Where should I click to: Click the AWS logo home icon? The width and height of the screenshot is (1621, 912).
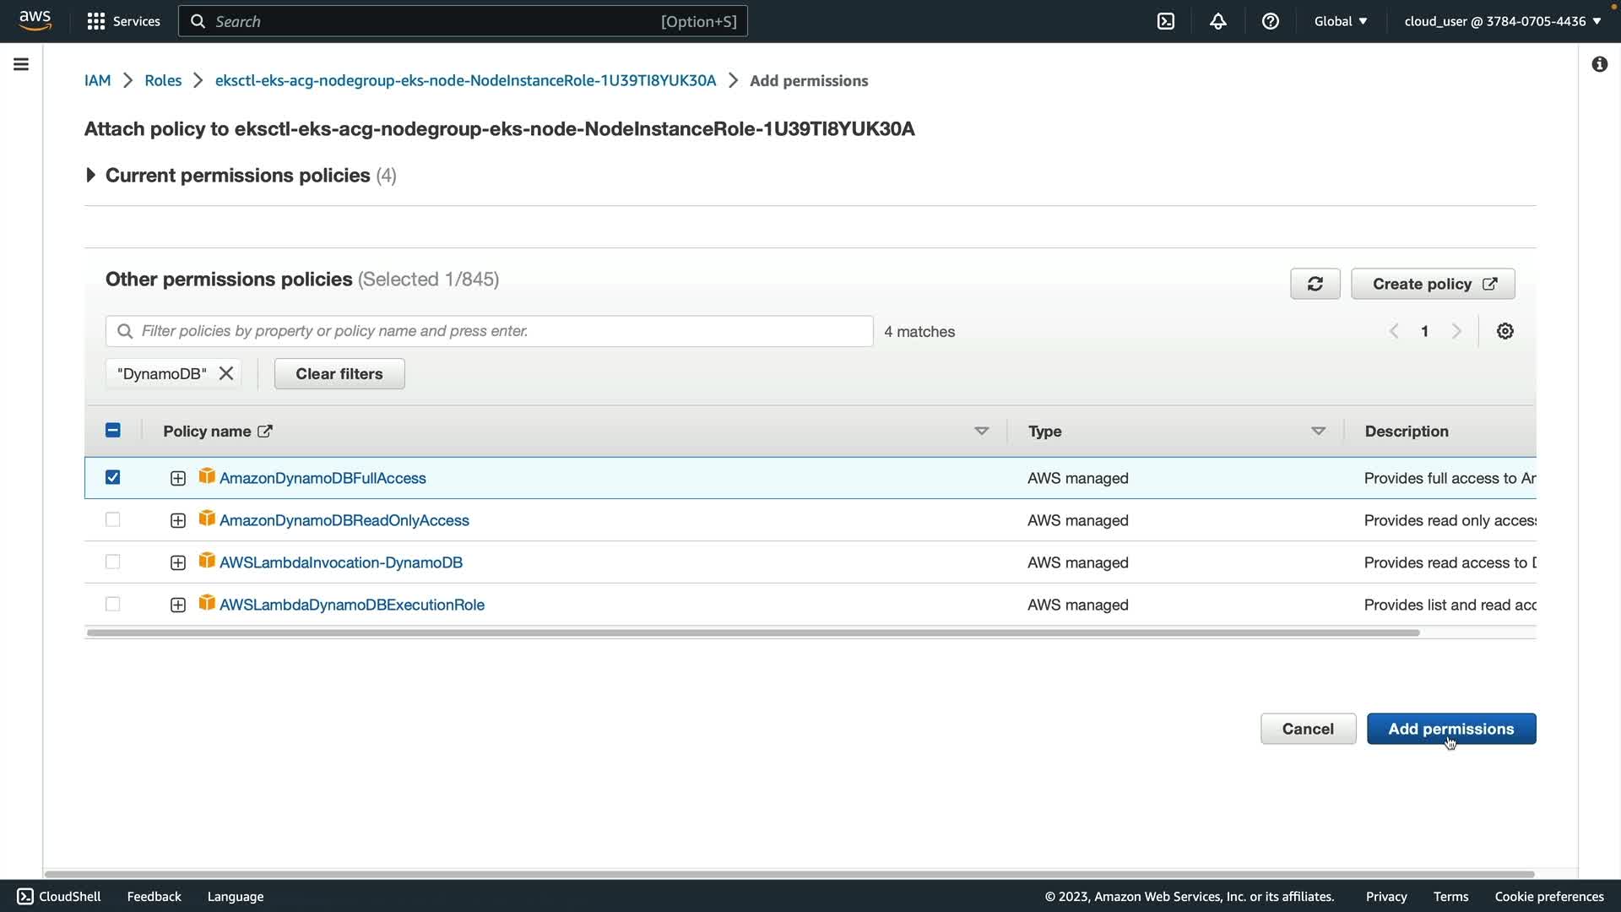(x=35, y=20)
